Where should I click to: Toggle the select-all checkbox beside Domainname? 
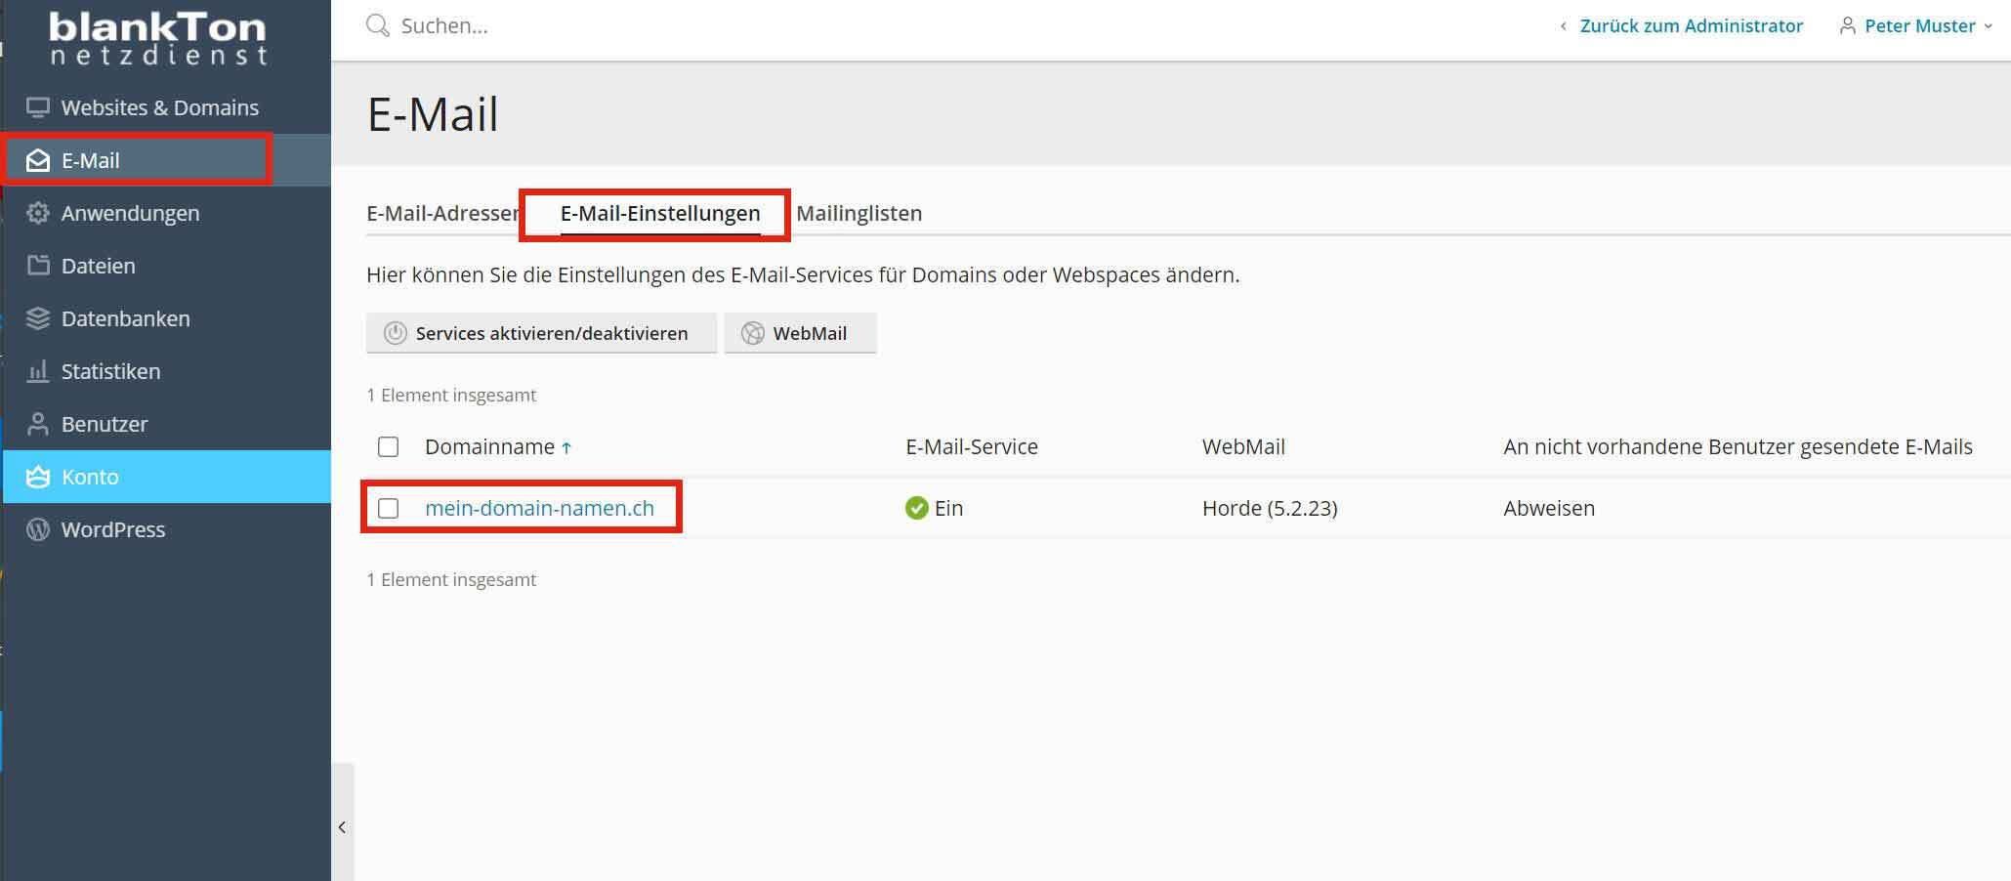click(388, 446)
